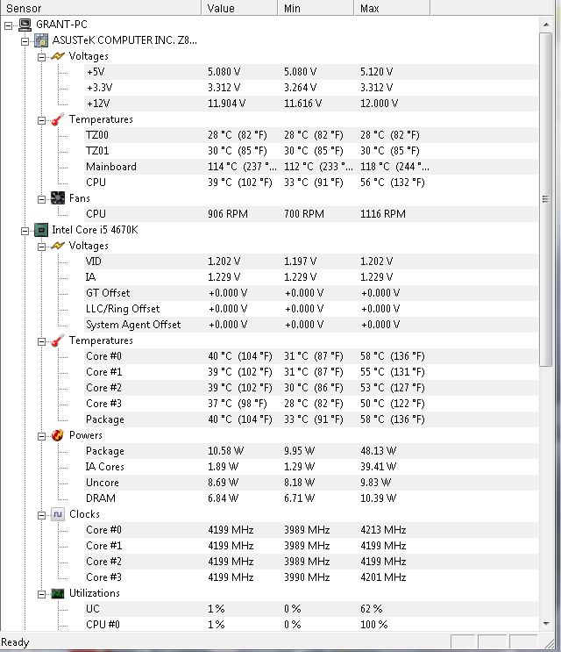
Task: Select the UC utilization row
Action: point(311,609)
